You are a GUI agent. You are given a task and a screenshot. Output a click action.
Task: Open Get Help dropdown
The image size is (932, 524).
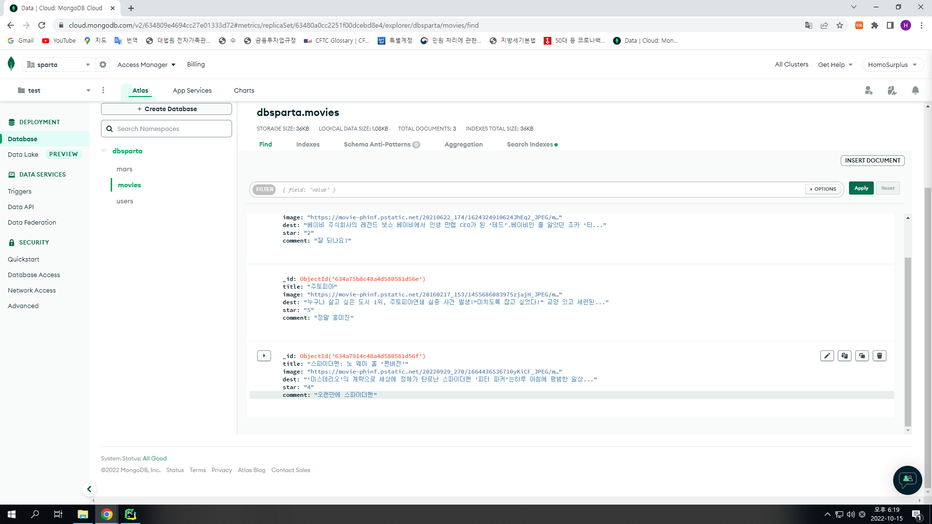click(x=835, y=65)
